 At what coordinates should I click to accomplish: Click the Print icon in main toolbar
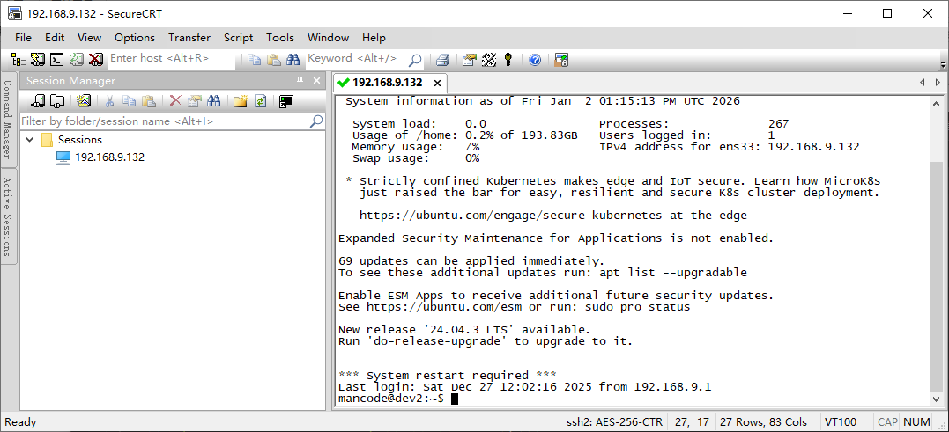coord(443,60)
